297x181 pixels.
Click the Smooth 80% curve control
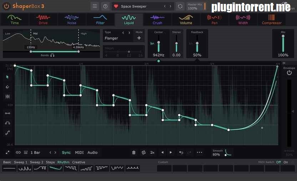point(228,152)
